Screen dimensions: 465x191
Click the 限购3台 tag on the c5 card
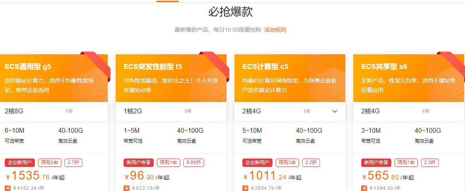coord(288,162)
